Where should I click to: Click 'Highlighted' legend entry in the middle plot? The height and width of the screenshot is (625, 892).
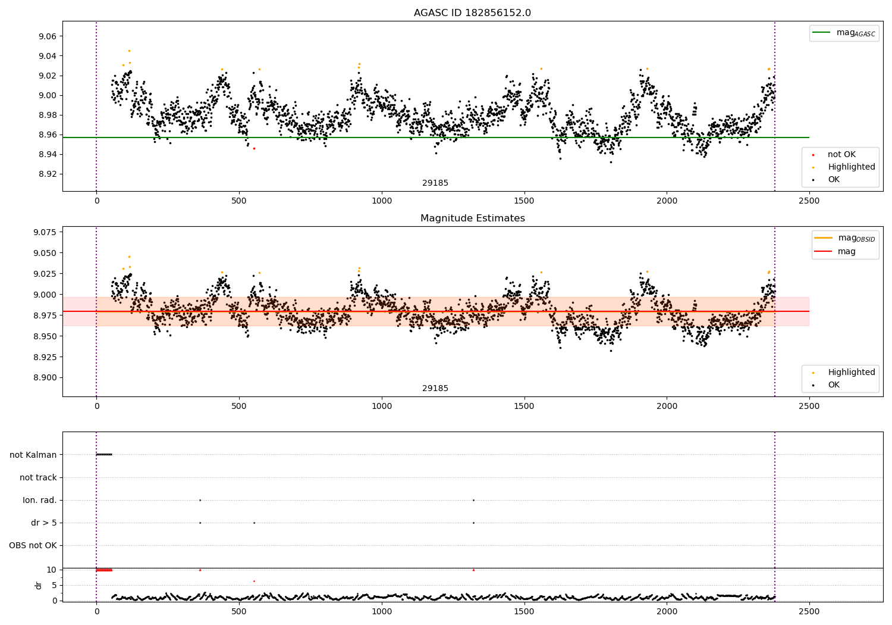(x=852, y=373)
